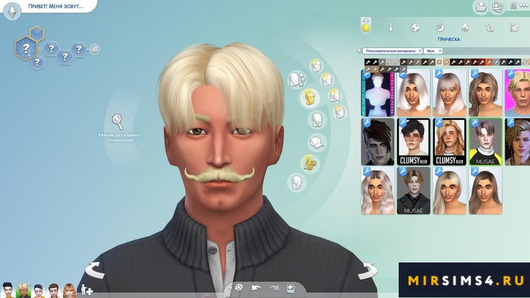Select the Musae black suit hairstyle thumbnail
Viewport: 530px width, 298px height.
(414, 191)
